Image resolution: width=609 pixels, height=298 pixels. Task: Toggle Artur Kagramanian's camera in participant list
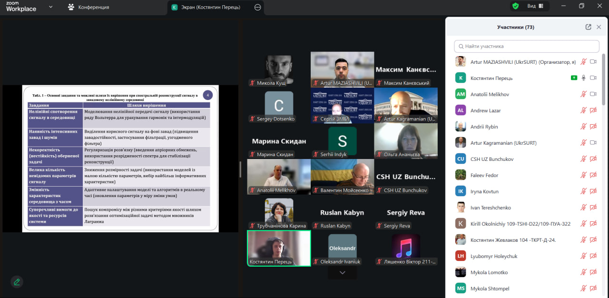tap(593, 143)
